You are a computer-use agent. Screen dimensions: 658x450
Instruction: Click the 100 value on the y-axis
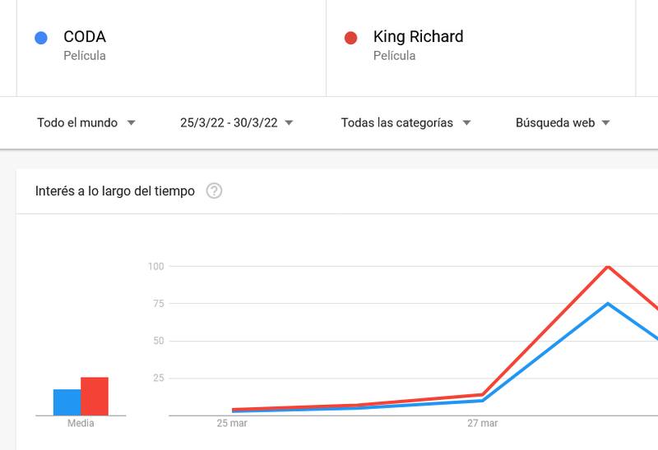156,266
